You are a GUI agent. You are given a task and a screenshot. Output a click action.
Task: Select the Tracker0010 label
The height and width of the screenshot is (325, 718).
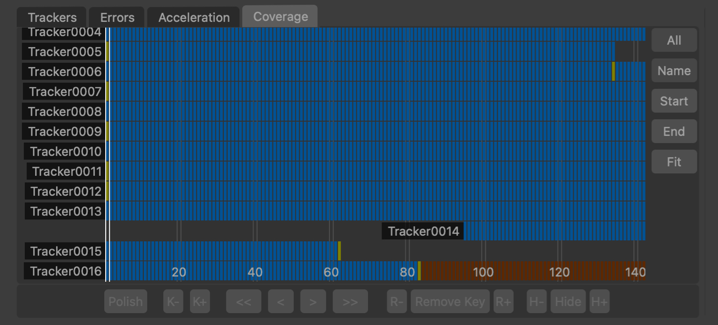click(65, 152)
